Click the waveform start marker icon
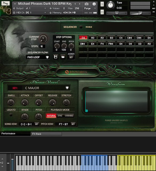The image size is (156, 171). tap(87, 111)
